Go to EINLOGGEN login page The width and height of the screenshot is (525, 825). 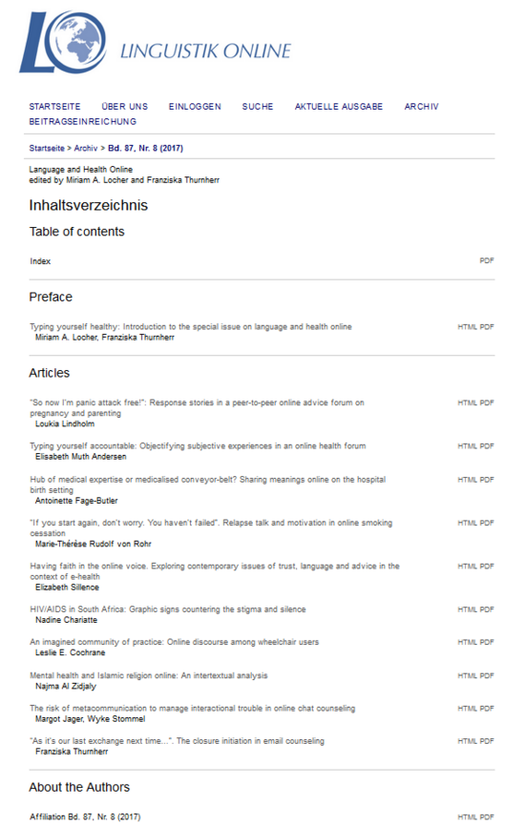[195, 106]
